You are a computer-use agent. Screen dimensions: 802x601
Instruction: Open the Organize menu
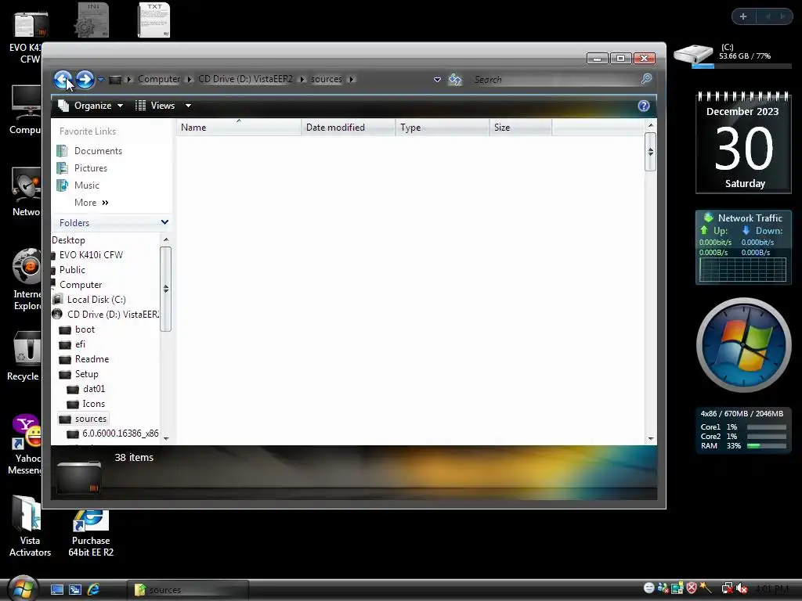pos(91,106)
